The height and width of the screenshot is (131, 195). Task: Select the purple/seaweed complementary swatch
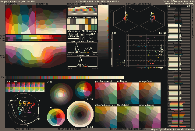pos(106,93)
